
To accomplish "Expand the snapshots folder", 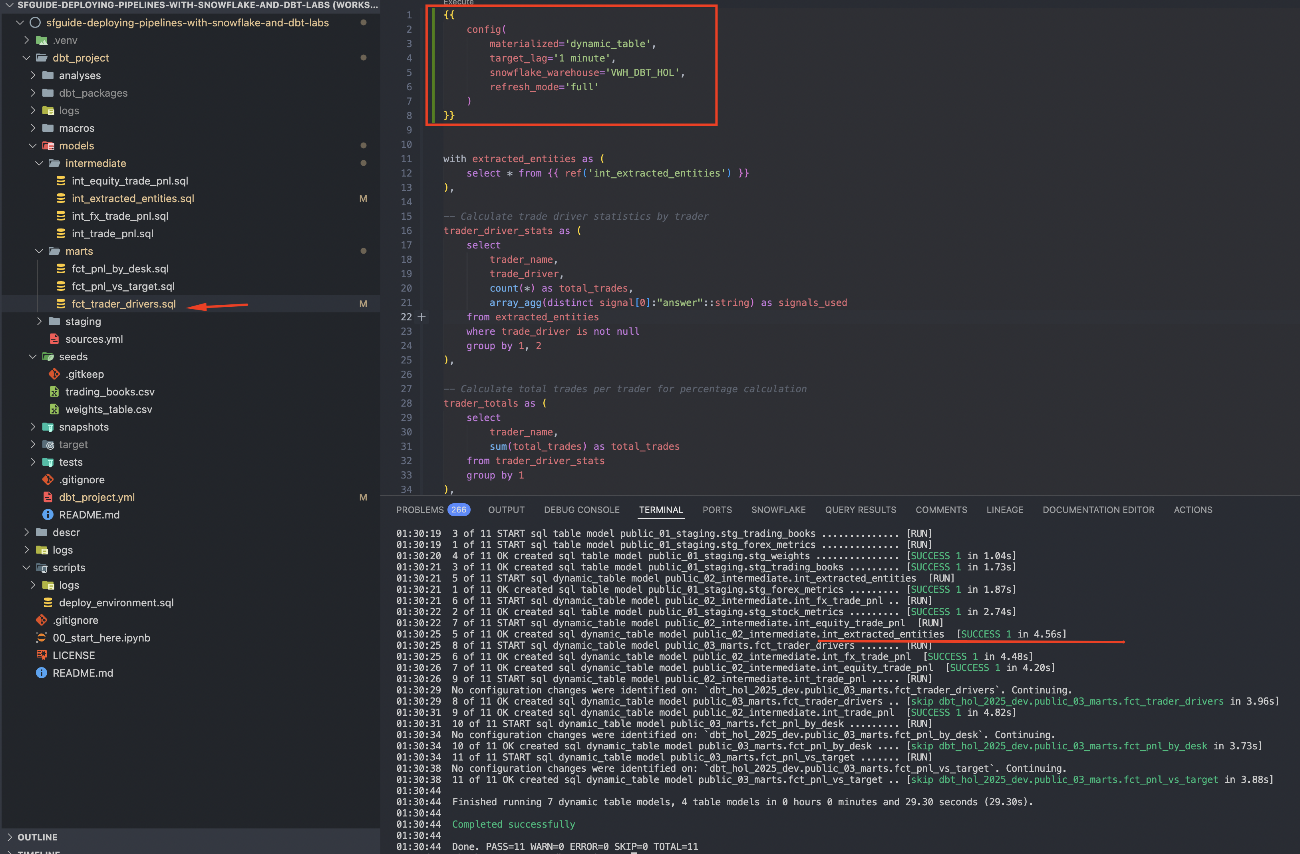I will pos(33,427).
